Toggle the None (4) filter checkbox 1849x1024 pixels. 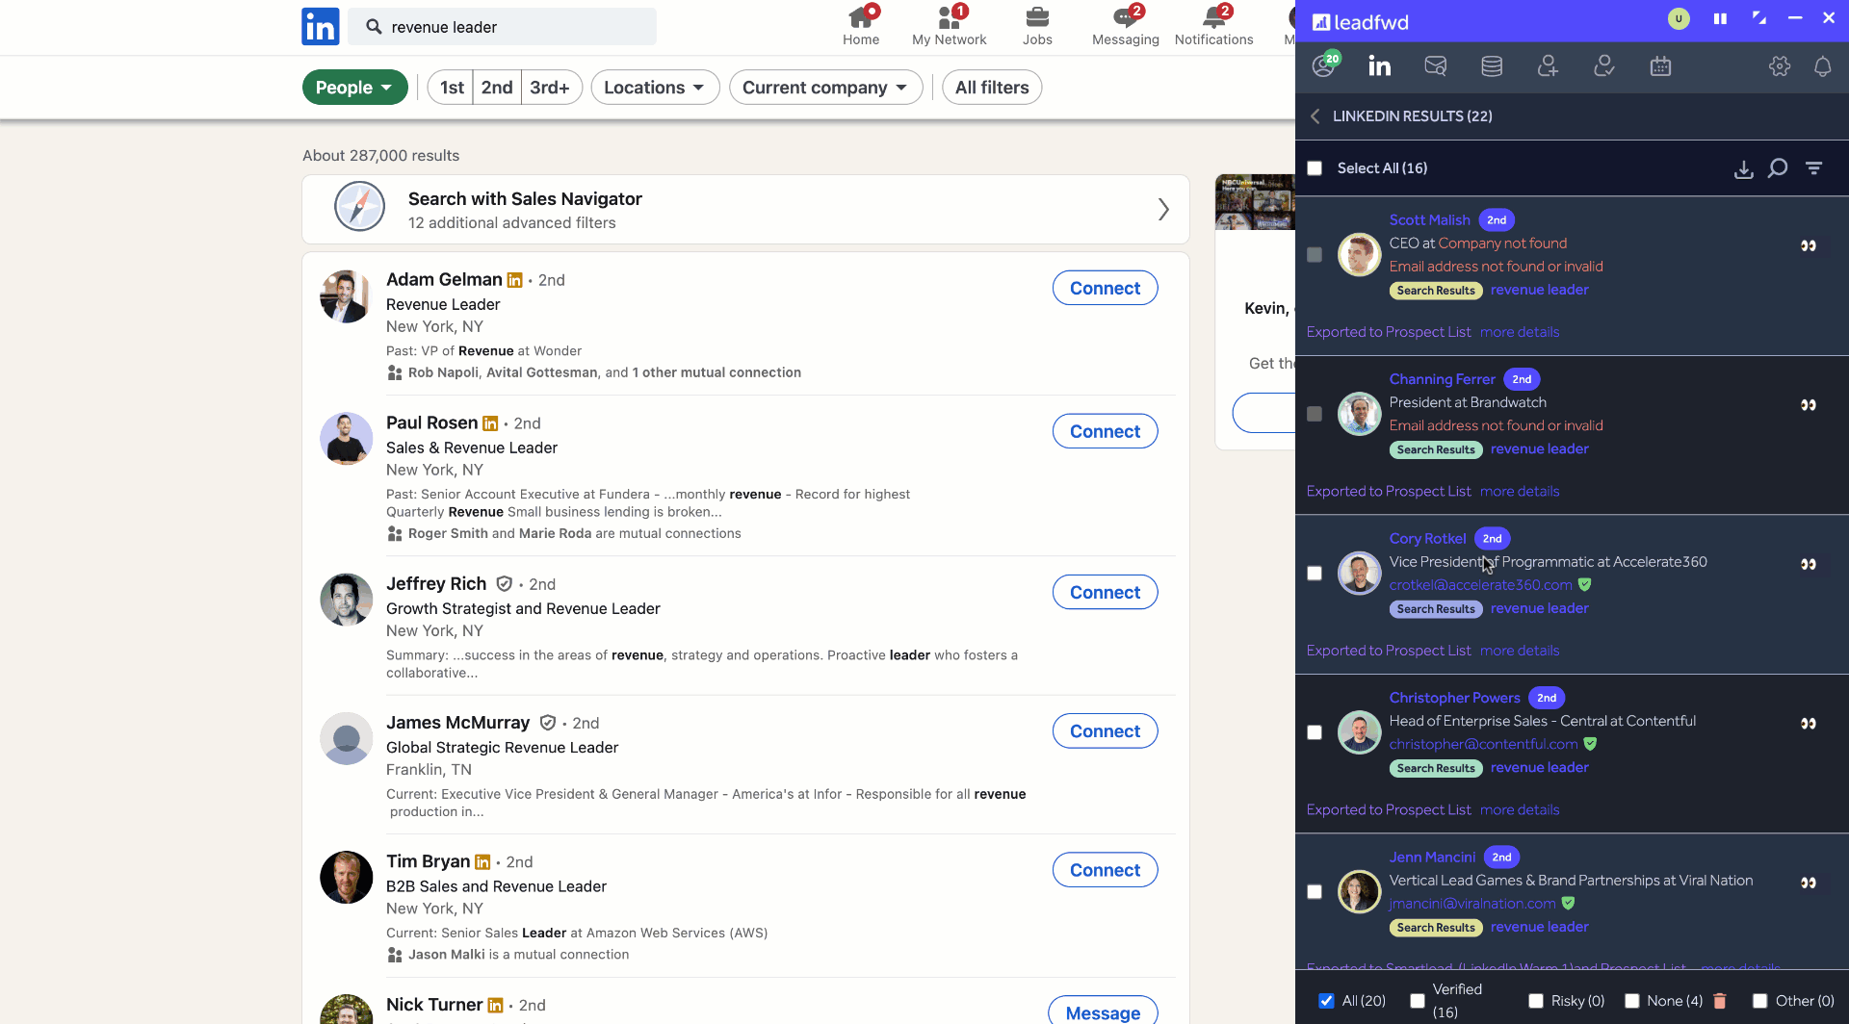pos(1632,1001)
